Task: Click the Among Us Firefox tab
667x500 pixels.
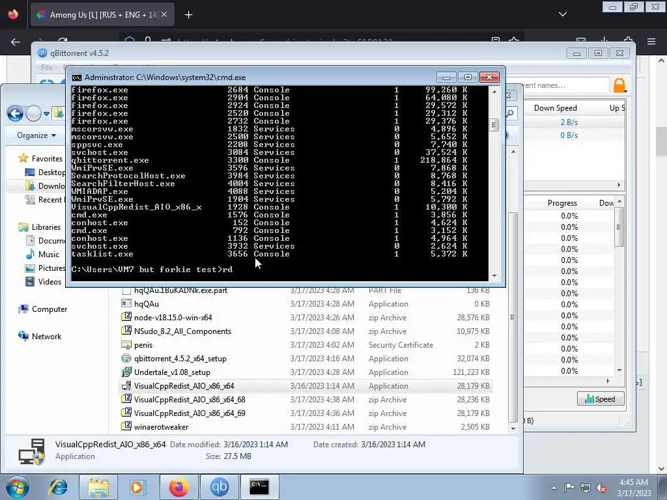Action: pos(102,15)
